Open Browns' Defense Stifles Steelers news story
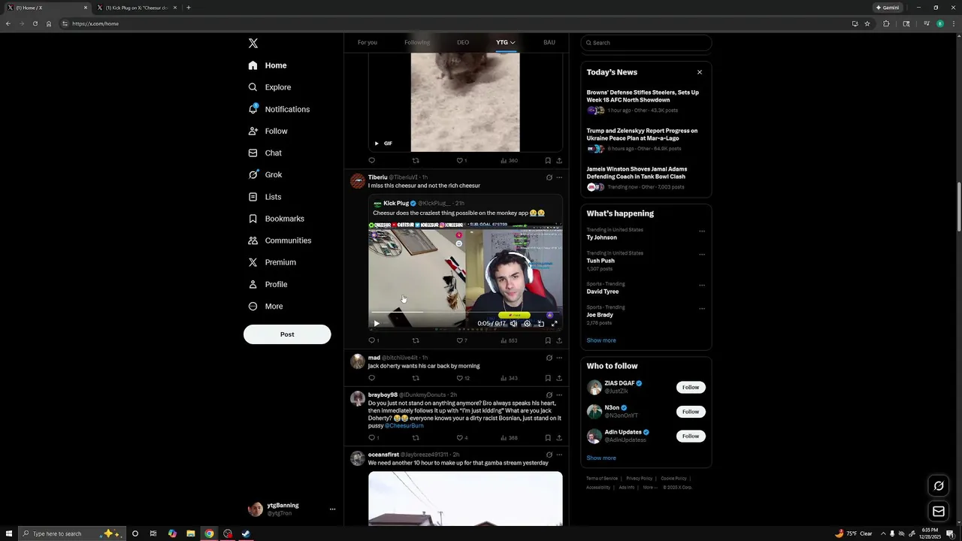The width and height of the screenshot is (962, 541). [643, 96]
